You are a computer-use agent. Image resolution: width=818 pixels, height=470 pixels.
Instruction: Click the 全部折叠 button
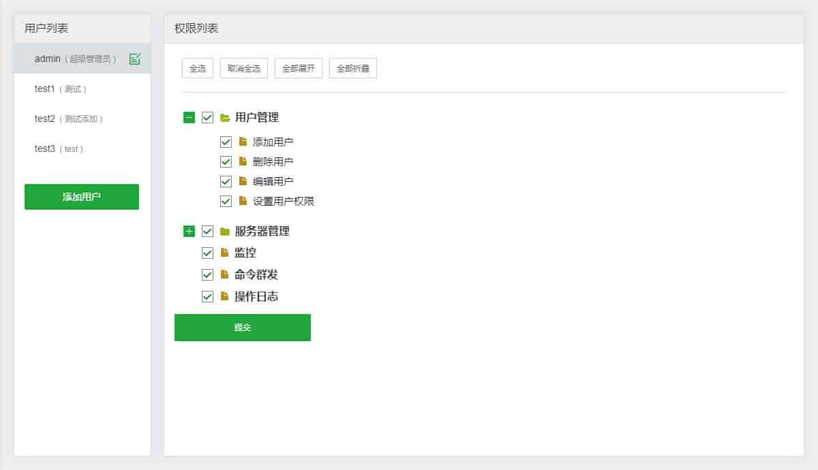[352, 67]
